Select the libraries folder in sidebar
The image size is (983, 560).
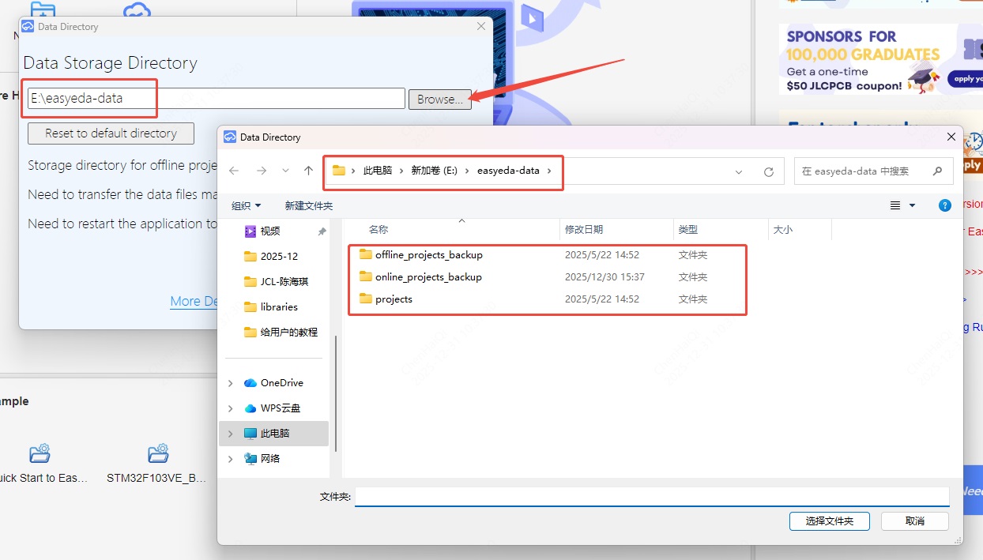(x=278, y=306)
